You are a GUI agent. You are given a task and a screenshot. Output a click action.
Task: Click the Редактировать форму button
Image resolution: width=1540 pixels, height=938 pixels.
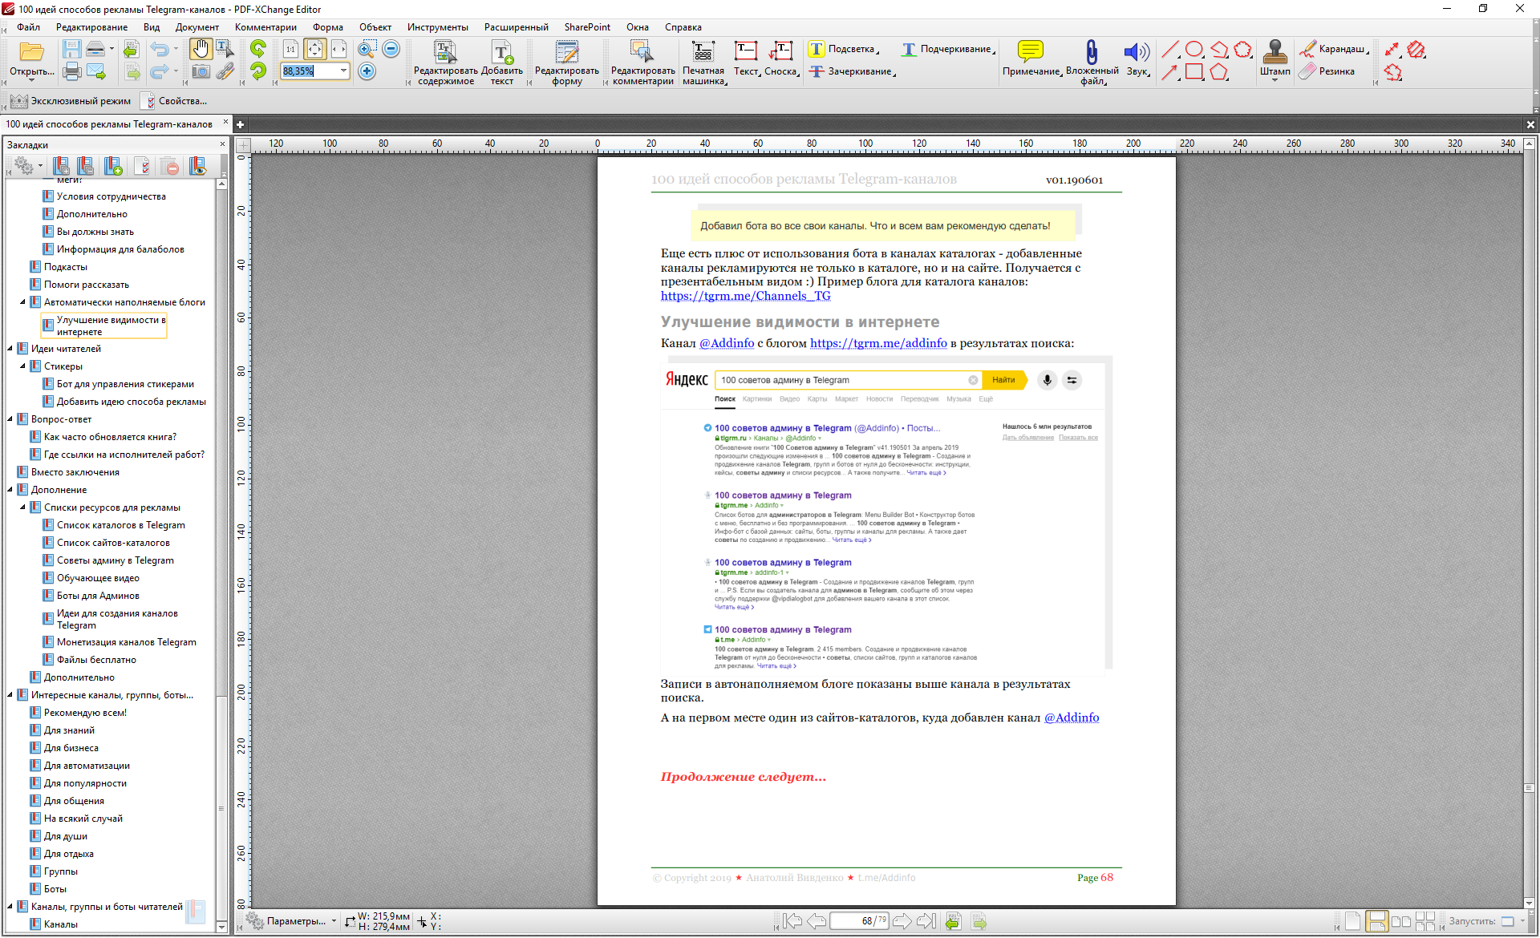coord(567,63)
